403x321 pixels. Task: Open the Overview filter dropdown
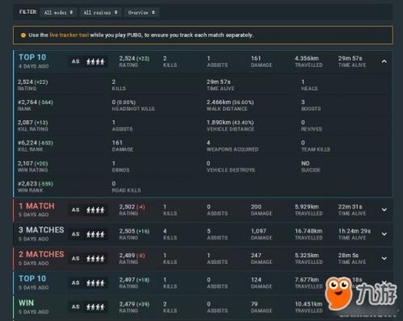(x=141, y=12)
